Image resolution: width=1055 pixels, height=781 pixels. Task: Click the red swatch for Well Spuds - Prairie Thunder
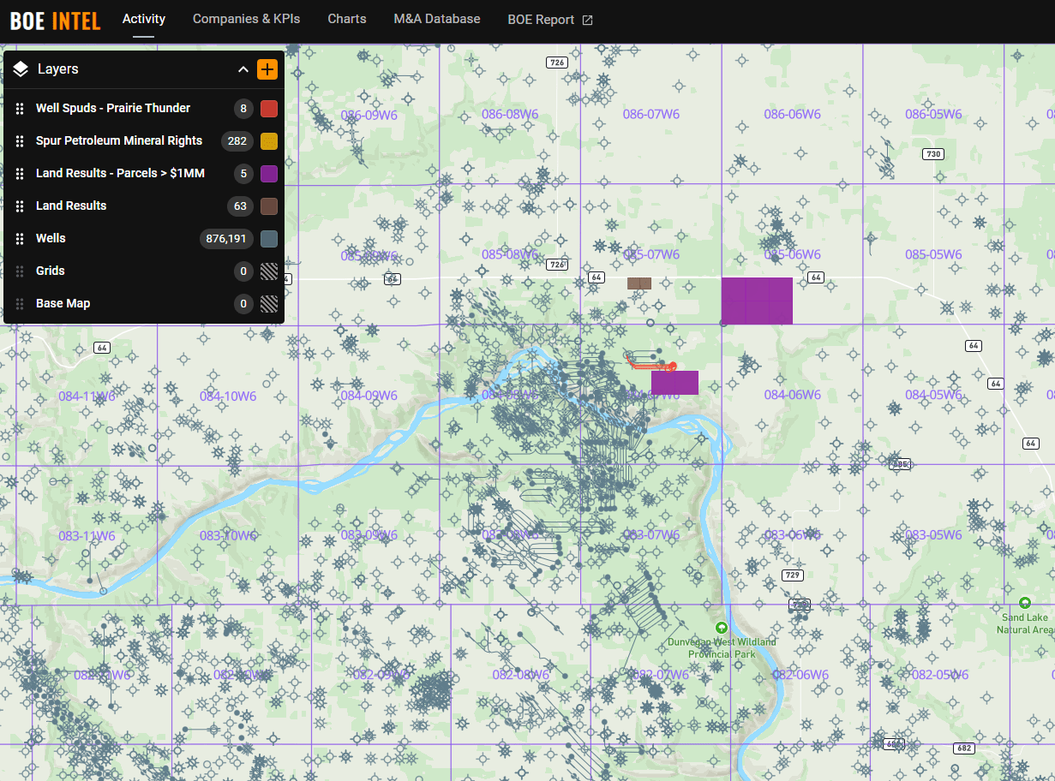tap(268, 109)
